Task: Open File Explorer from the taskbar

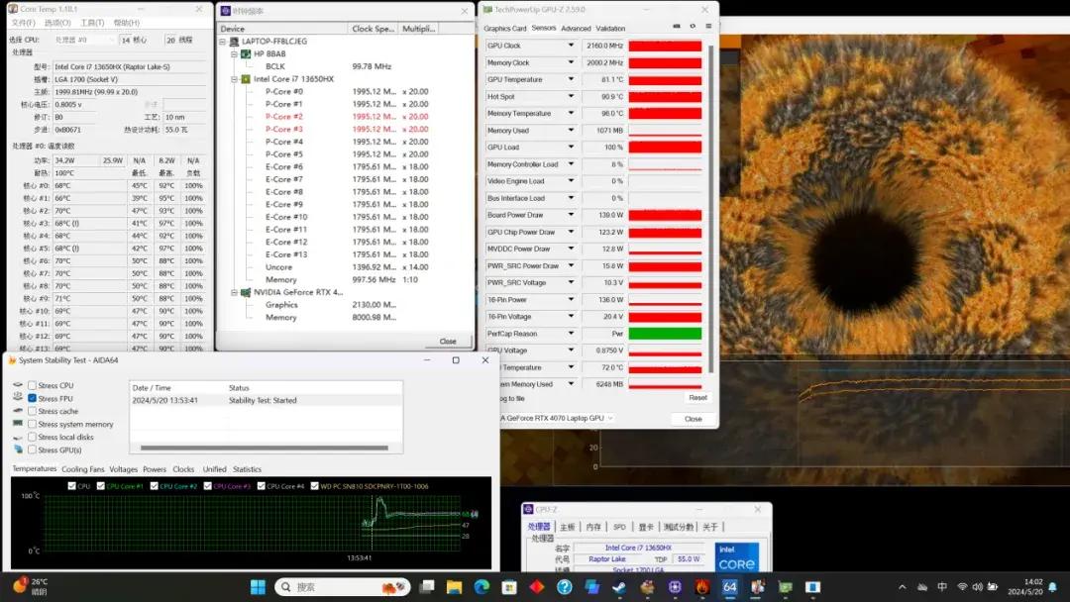Action: pyautogui.click(x=454, y=587)
